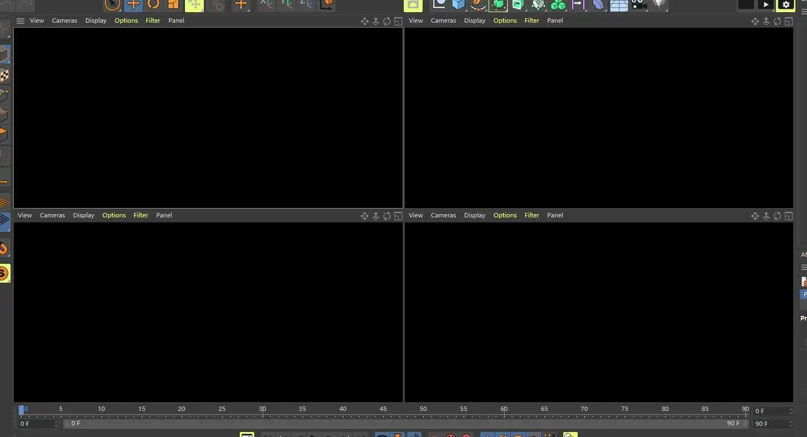Open Display menu in top-left viewport
807x437 pixels.
[96, 20]
